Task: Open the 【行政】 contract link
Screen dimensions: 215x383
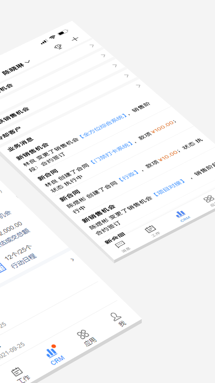Action: point(129,176)
